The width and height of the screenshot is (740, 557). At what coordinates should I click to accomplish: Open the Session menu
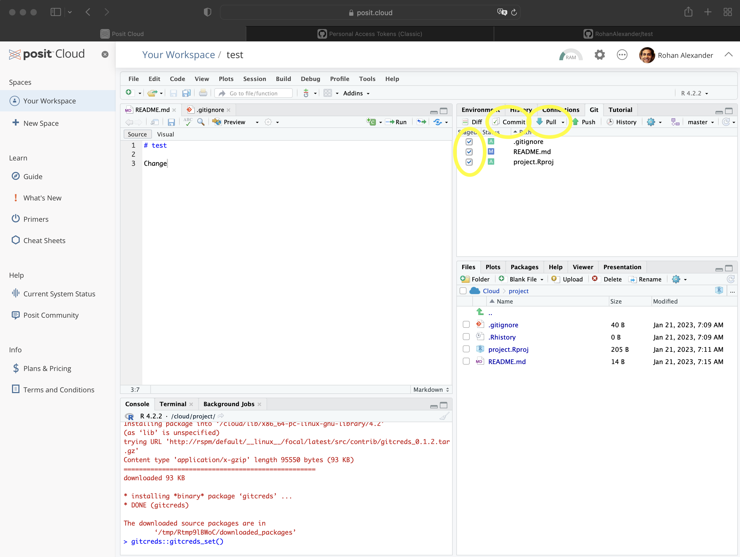tap(254, 79)
